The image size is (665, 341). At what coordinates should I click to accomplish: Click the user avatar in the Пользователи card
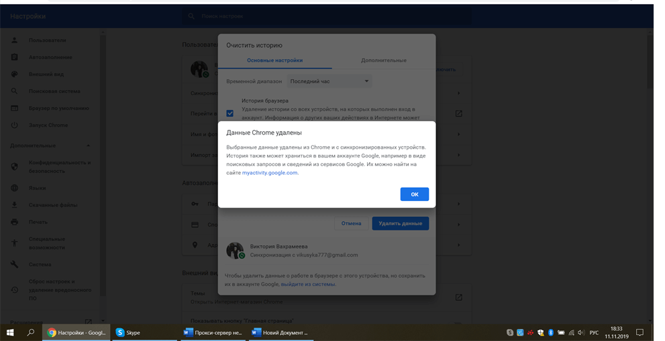[x=199, y=69]
